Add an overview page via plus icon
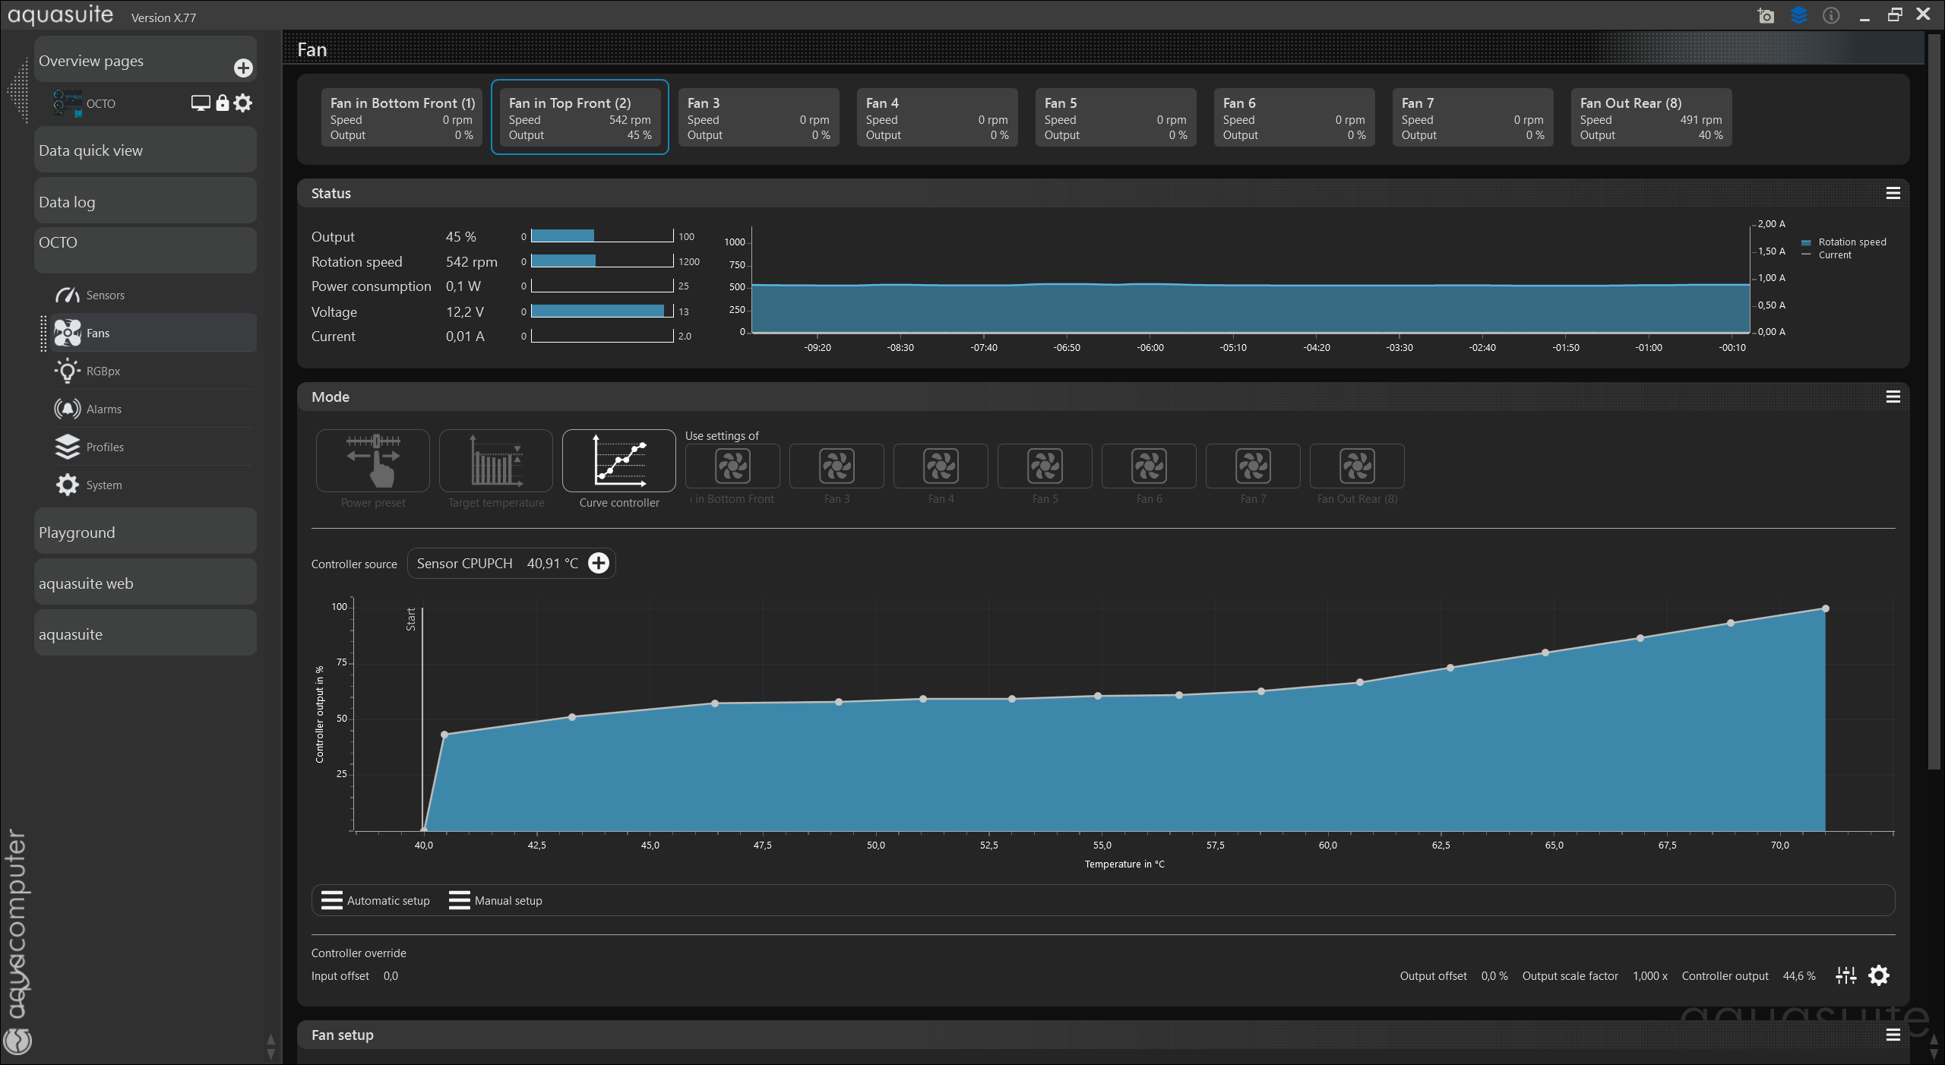Image resolution: width=1945 pixels, height=1065 pixels. 243,68
